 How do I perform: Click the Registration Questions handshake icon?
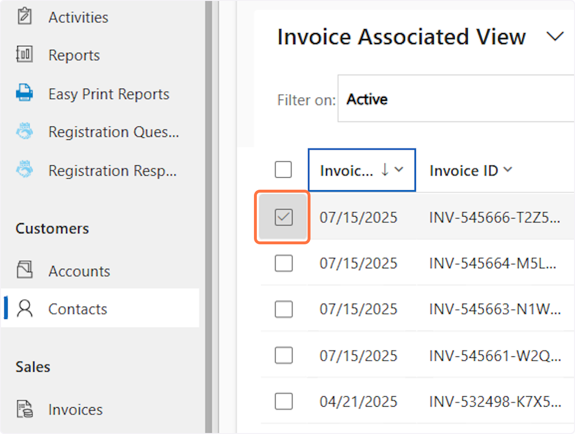(x=24, y=132)
